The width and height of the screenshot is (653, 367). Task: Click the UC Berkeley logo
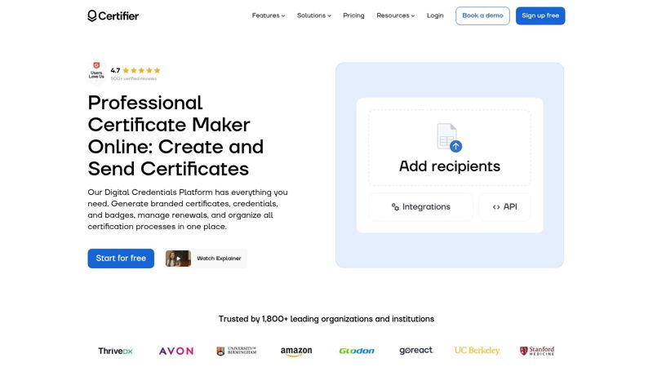477,351
